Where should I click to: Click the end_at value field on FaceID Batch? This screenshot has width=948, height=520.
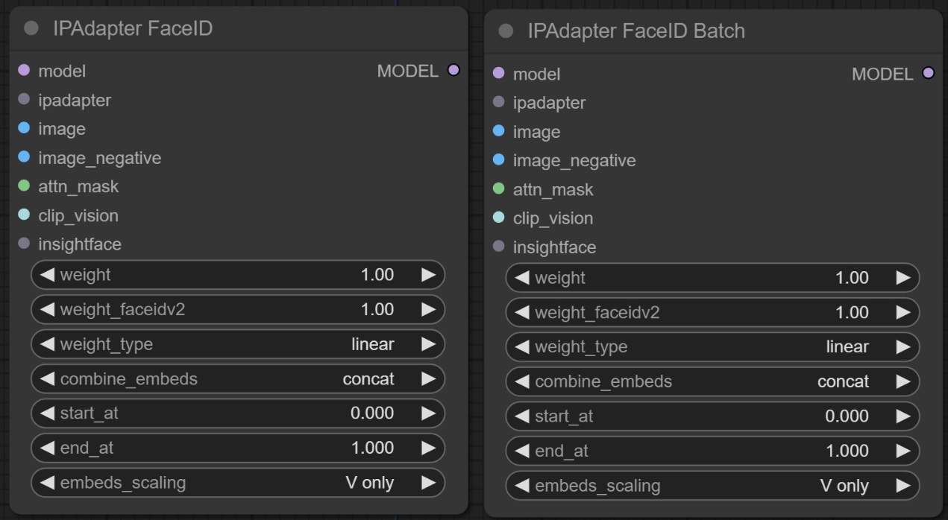[x=712, y=451]
